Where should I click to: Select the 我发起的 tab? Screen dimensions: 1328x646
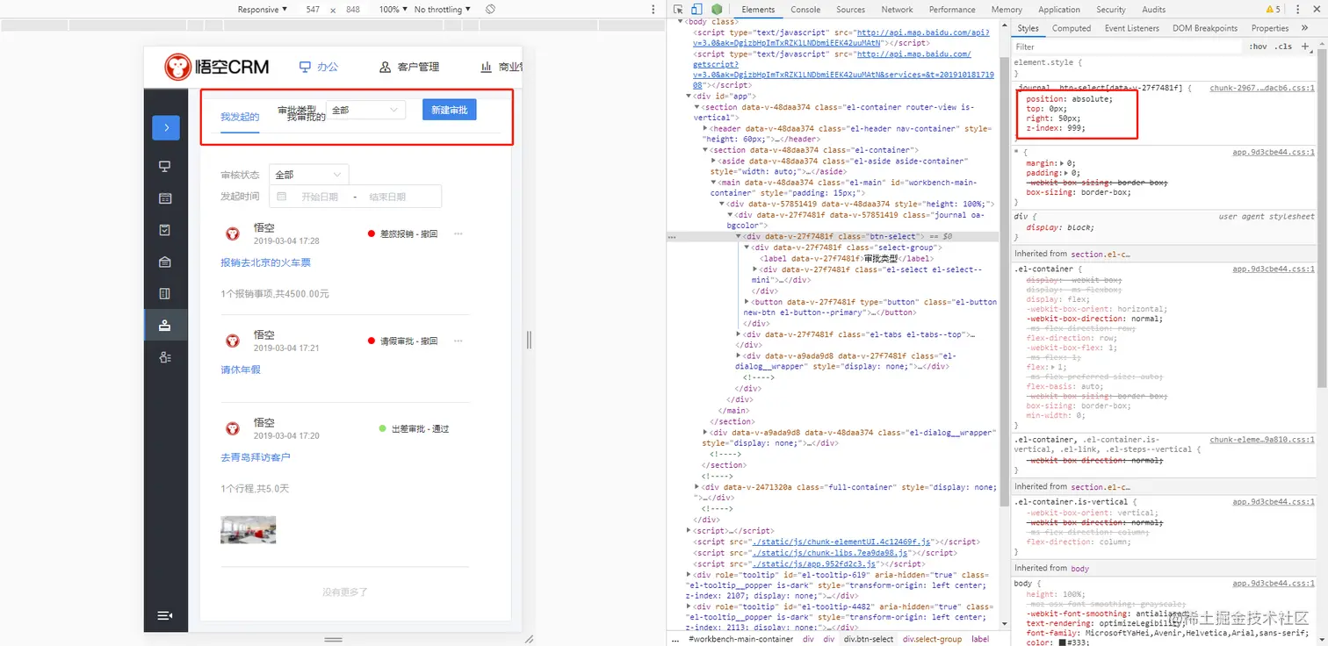[240, 117]
